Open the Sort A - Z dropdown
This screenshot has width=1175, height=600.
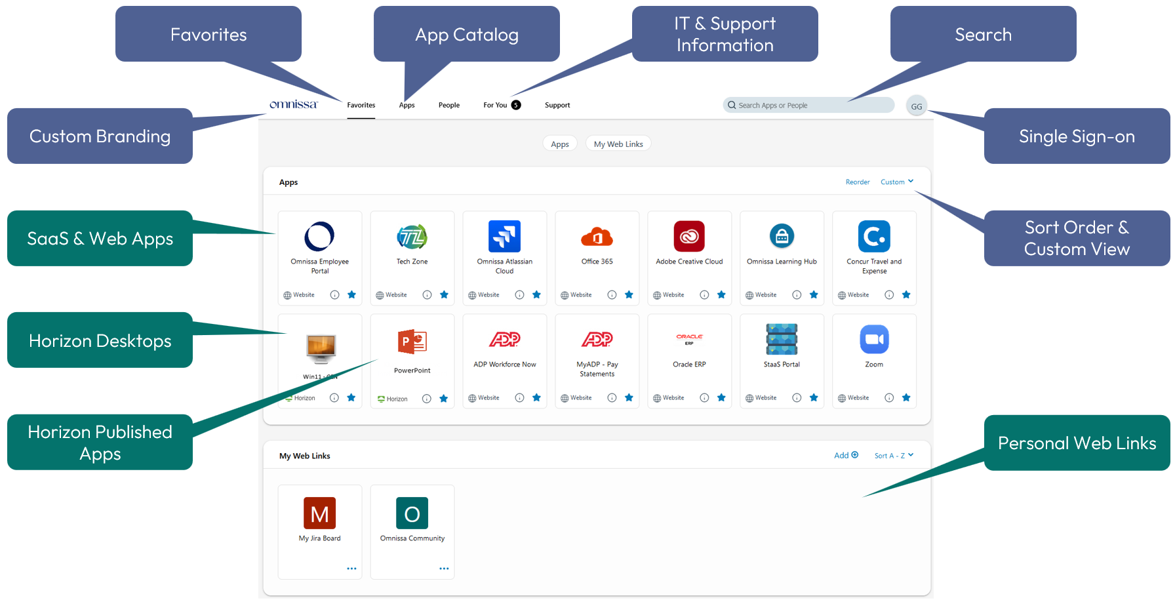tap(893, 456)
